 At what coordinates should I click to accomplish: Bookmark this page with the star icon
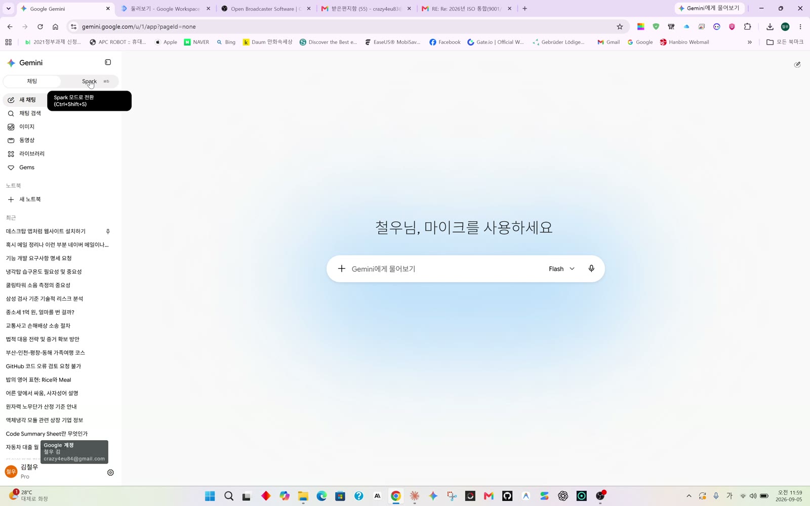[620, 27]
